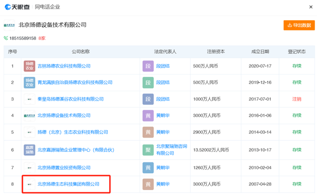The height and width of the screenshot is (195, 317).
Task: Click the red 注销 status in row 3
Action: point(297,99)
